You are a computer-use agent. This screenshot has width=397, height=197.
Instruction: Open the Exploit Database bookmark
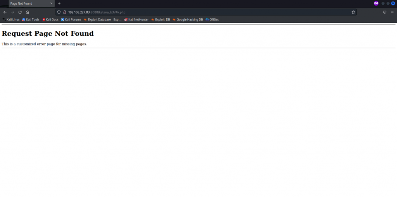click(102, 19)
